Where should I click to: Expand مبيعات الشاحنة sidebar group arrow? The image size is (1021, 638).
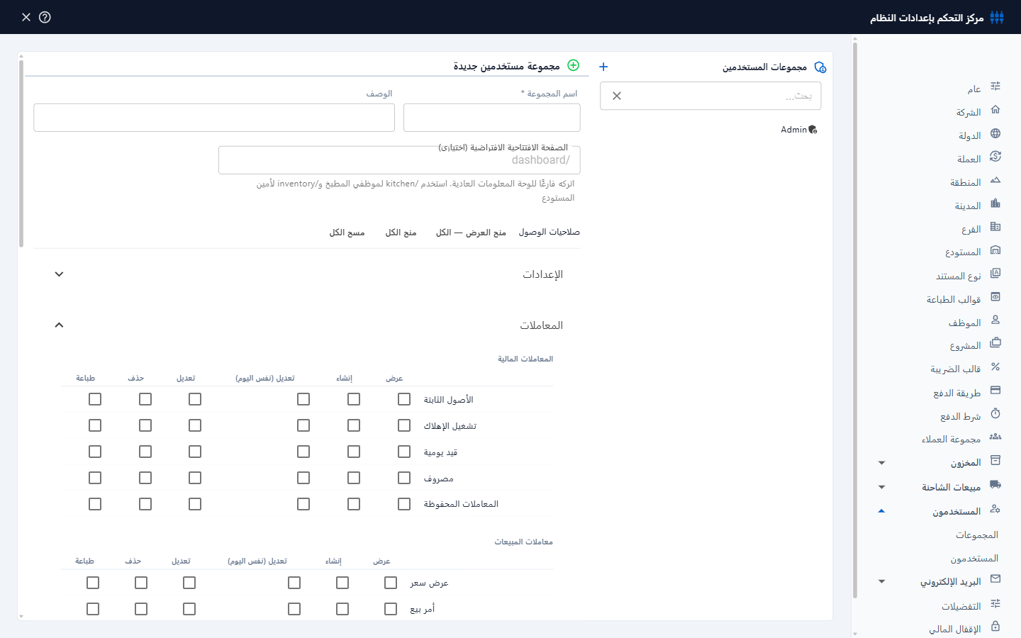[x=881, y=487]
